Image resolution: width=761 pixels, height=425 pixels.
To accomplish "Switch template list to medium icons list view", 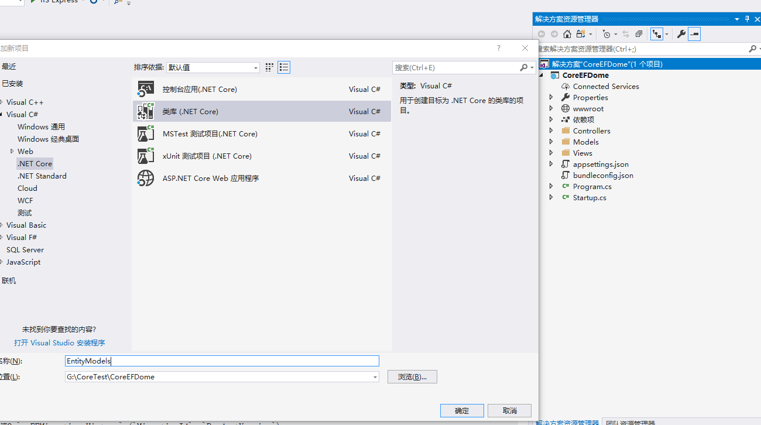I will tap(284, 67).
